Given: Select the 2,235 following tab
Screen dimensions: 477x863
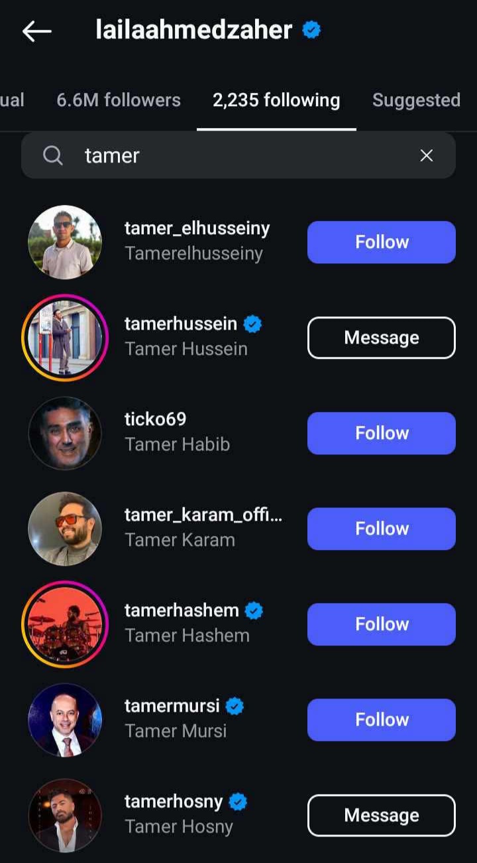Looking at the screenshot, I should 276,100.
